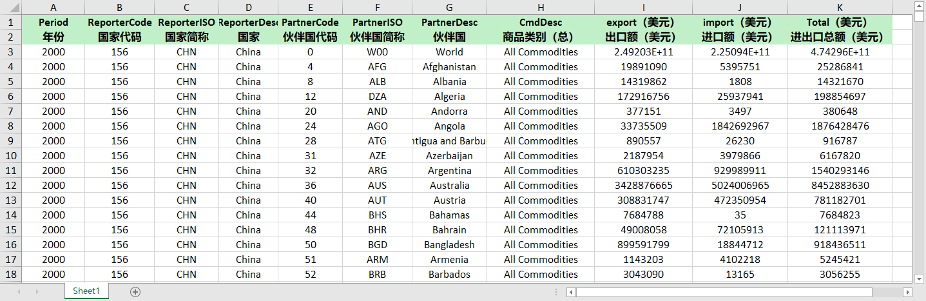
Task: Open the Sheet1 tab
Action: (86, 291)
